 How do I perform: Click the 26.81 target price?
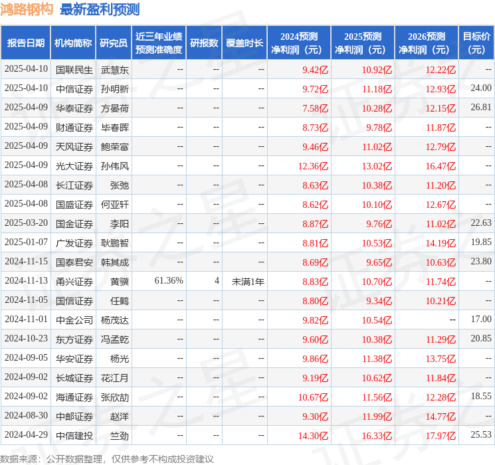click(x=481, y=107)
